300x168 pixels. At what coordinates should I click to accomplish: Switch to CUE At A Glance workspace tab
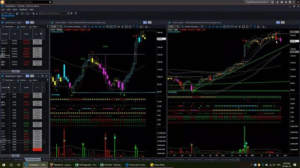coord(33,160)
